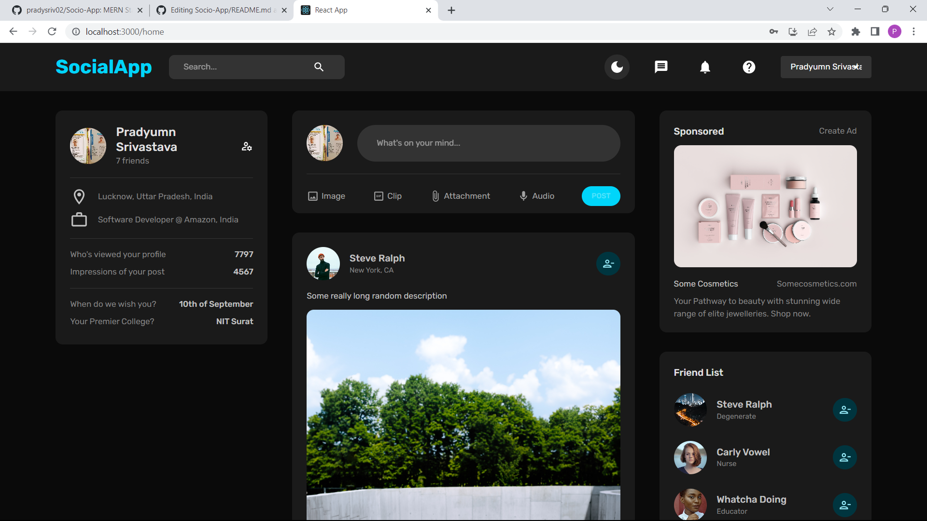Toggle friend connection for Carly Vowel

(x=844, y=457)
